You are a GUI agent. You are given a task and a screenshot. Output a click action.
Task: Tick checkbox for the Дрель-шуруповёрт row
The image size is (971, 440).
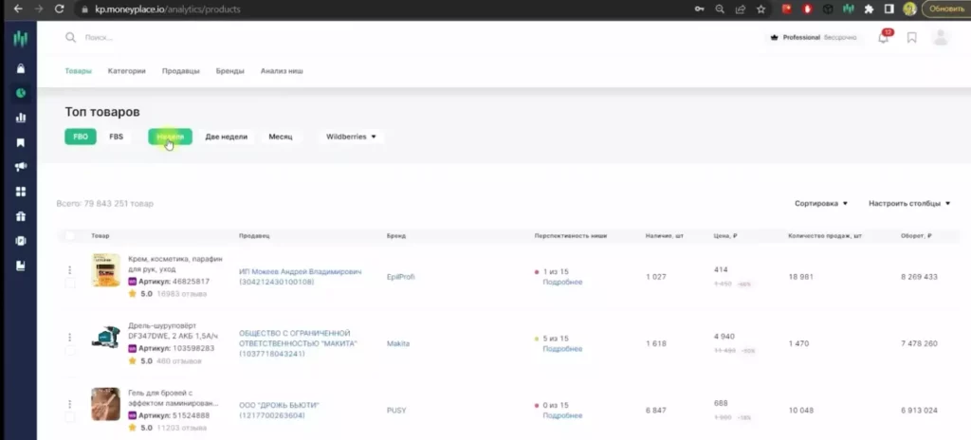(x=70, y=350)
